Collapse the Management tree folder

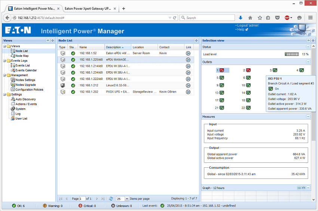point(4,75)
